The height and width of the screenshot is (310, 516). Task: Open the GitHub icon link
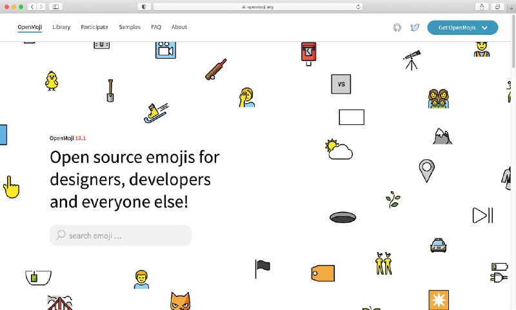point(397,28)
